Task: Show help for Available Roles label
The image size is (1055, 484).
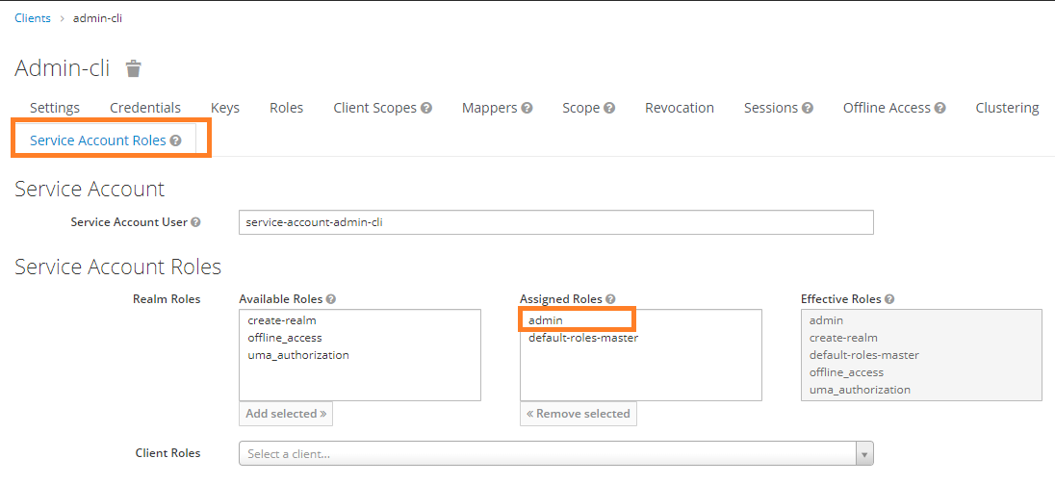Action: click(331, 299)
